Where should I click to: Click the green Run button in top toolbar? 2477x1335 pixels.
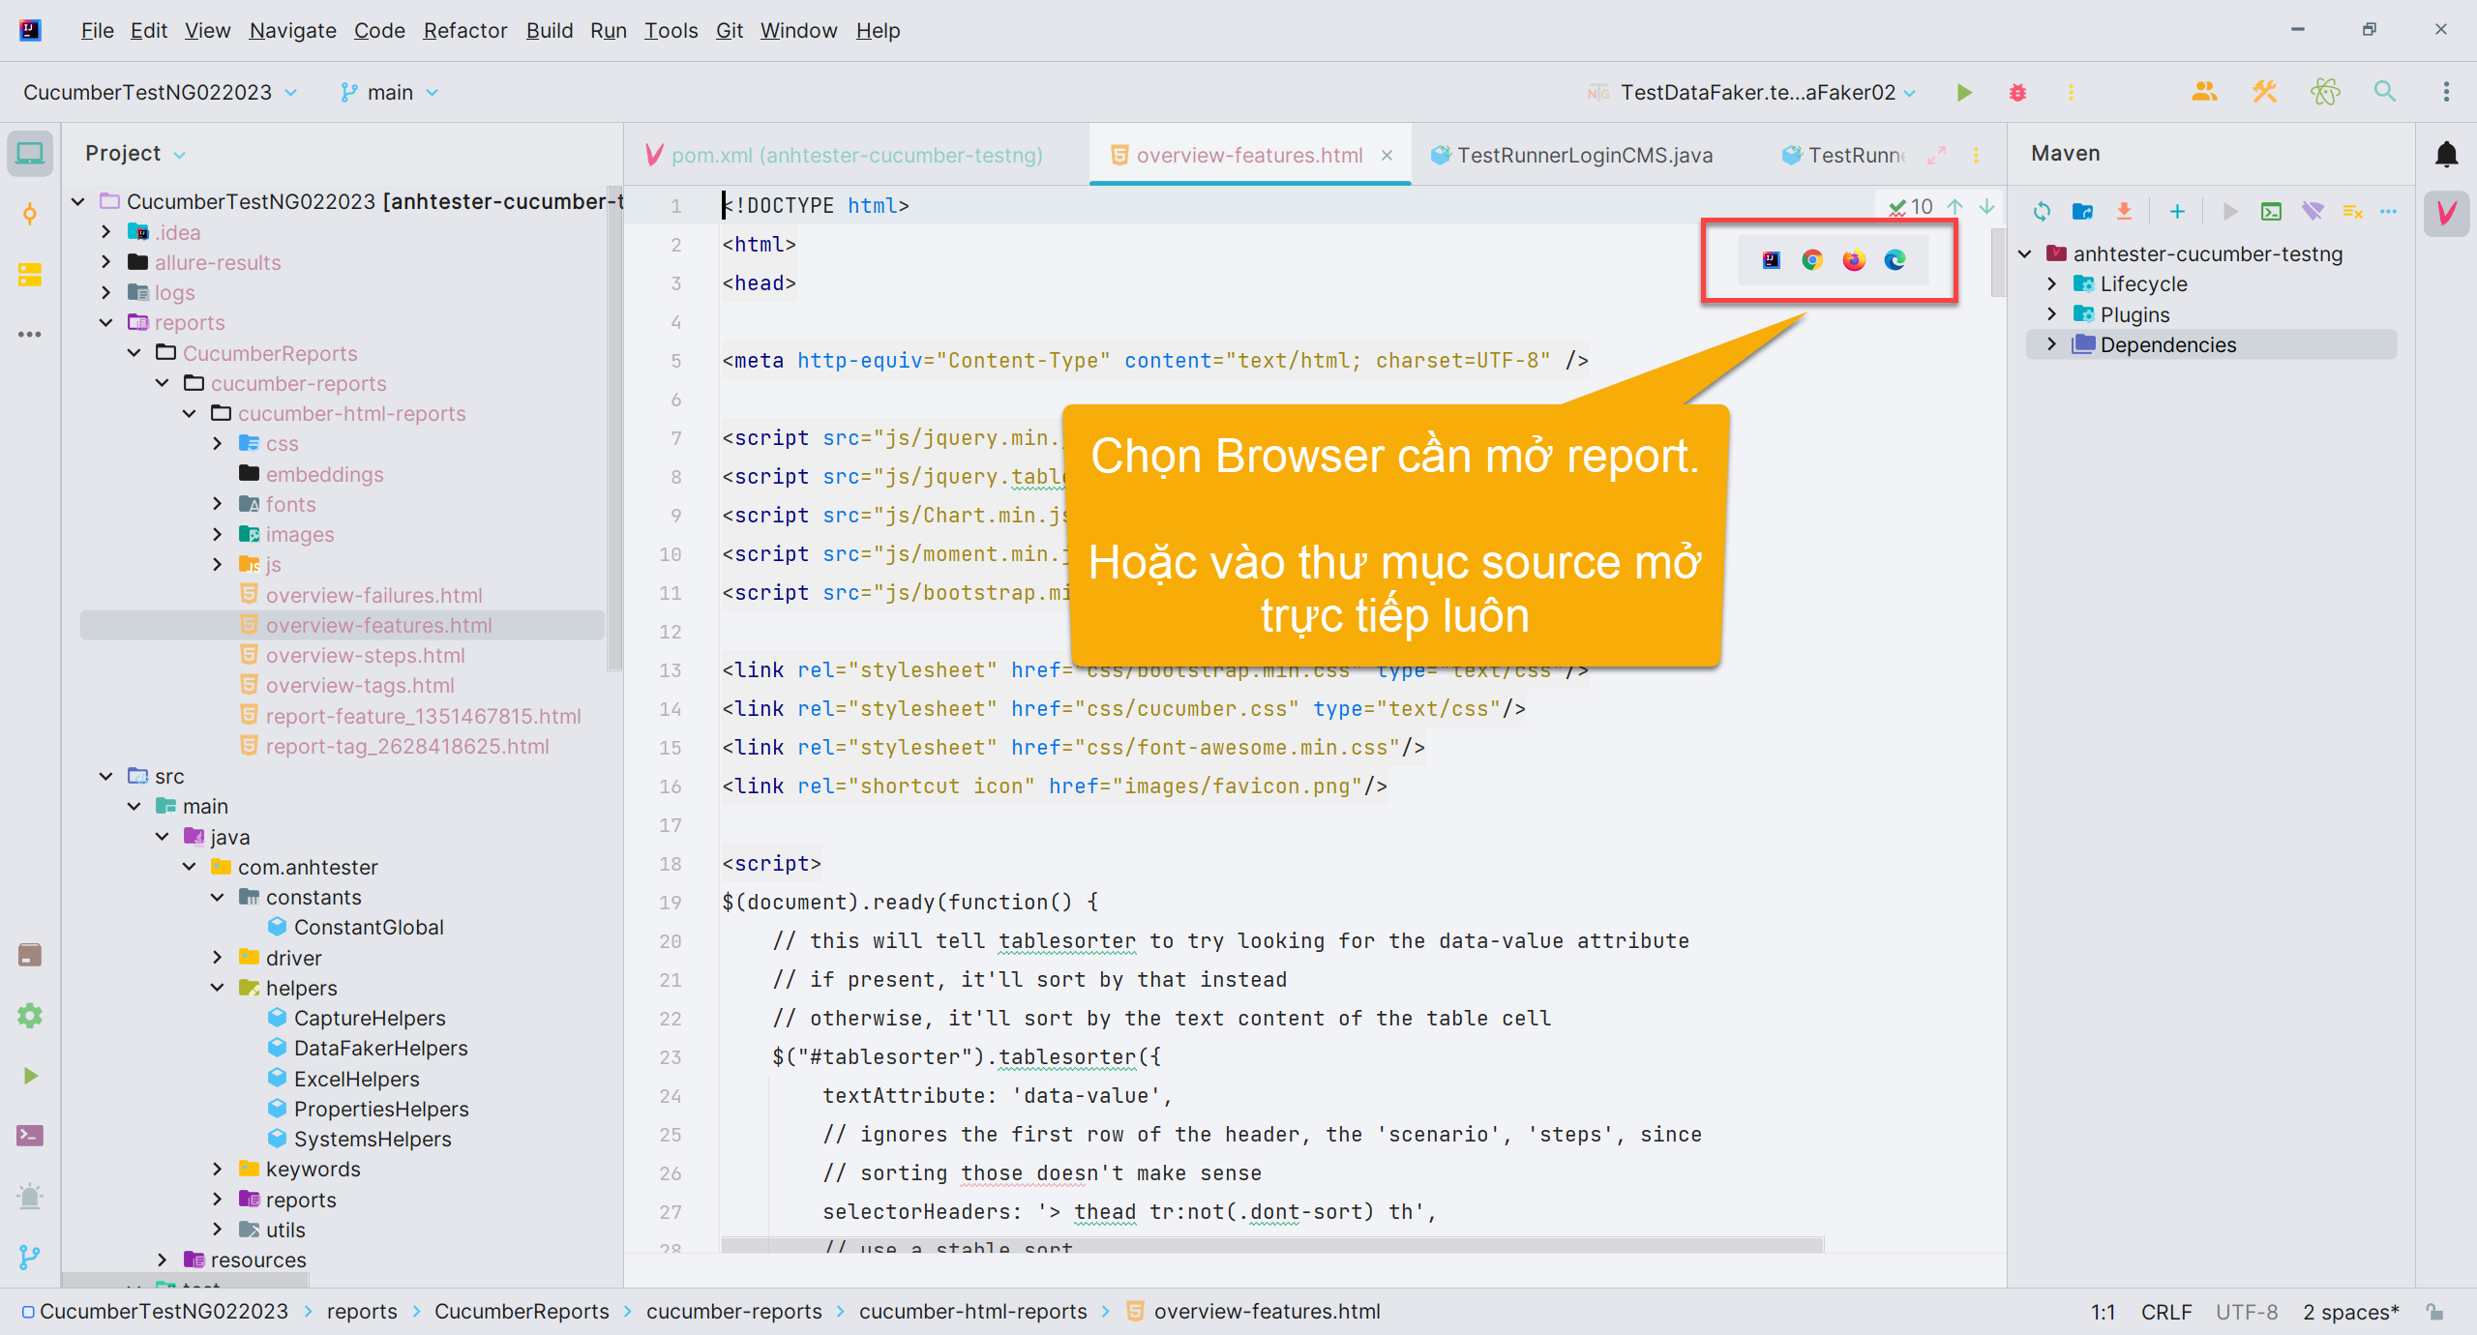pos(1964,93)
